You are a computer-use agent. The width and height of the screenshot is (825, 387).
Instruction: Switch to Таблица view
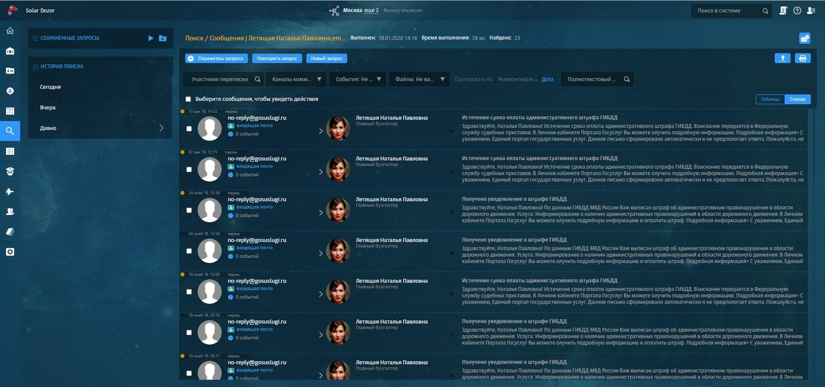pyautogui.click(x=770, y=99)
